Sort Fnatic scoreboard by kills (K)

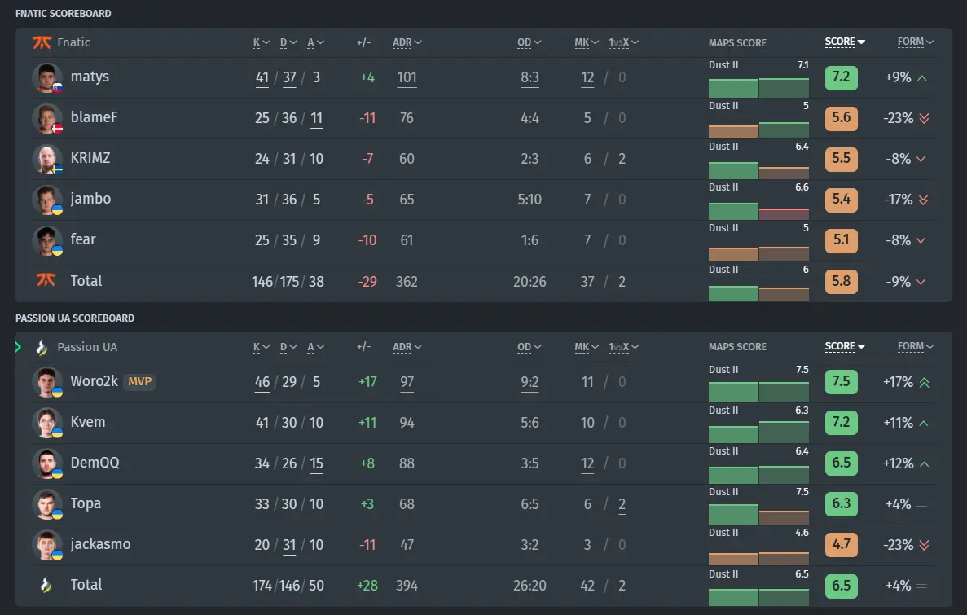pos(262,42)
